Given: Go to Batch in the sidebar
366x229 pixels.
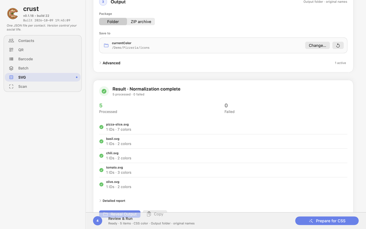Looking at the screenshot, I should click(x=43, y=68).
